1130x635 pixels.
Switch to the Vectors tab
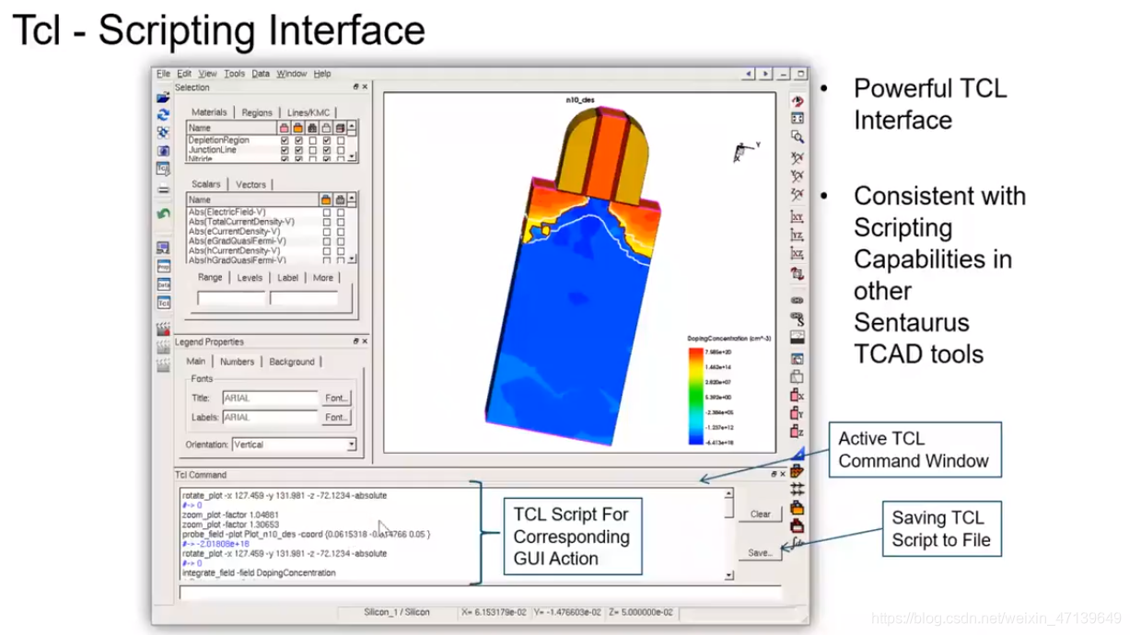(x=250, y=184)
